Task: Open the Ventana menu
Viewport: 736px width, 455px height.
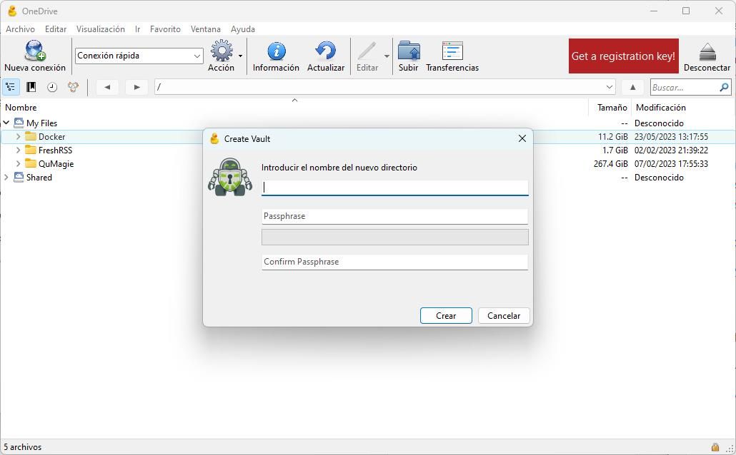Action: [x=206, y=29]
